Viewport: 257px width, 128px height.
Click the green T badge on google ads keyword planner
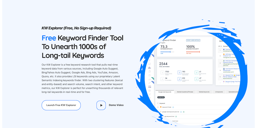point(184,112)
